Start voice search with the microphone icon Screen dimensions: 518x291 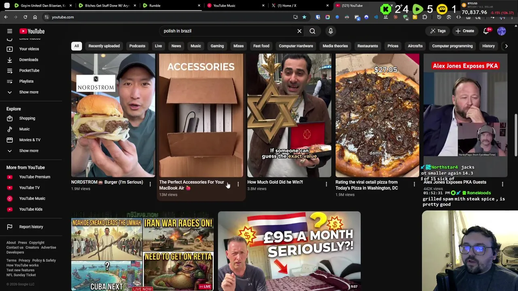tap(331, 31)
